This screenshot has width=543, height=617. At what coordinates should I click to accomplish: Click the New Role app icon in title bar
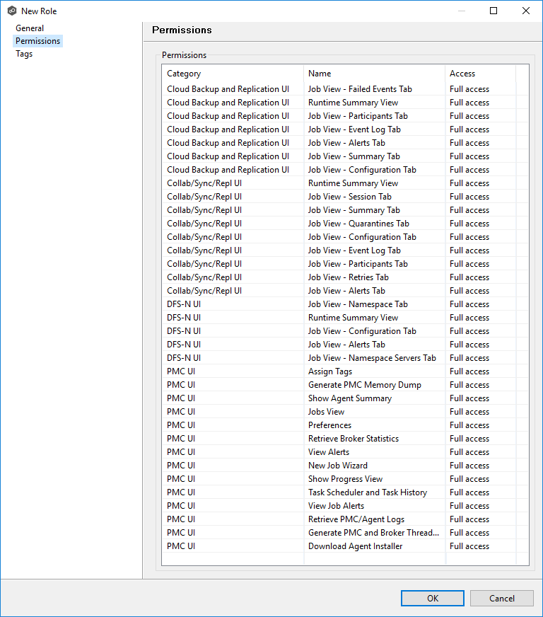(11, 11)
